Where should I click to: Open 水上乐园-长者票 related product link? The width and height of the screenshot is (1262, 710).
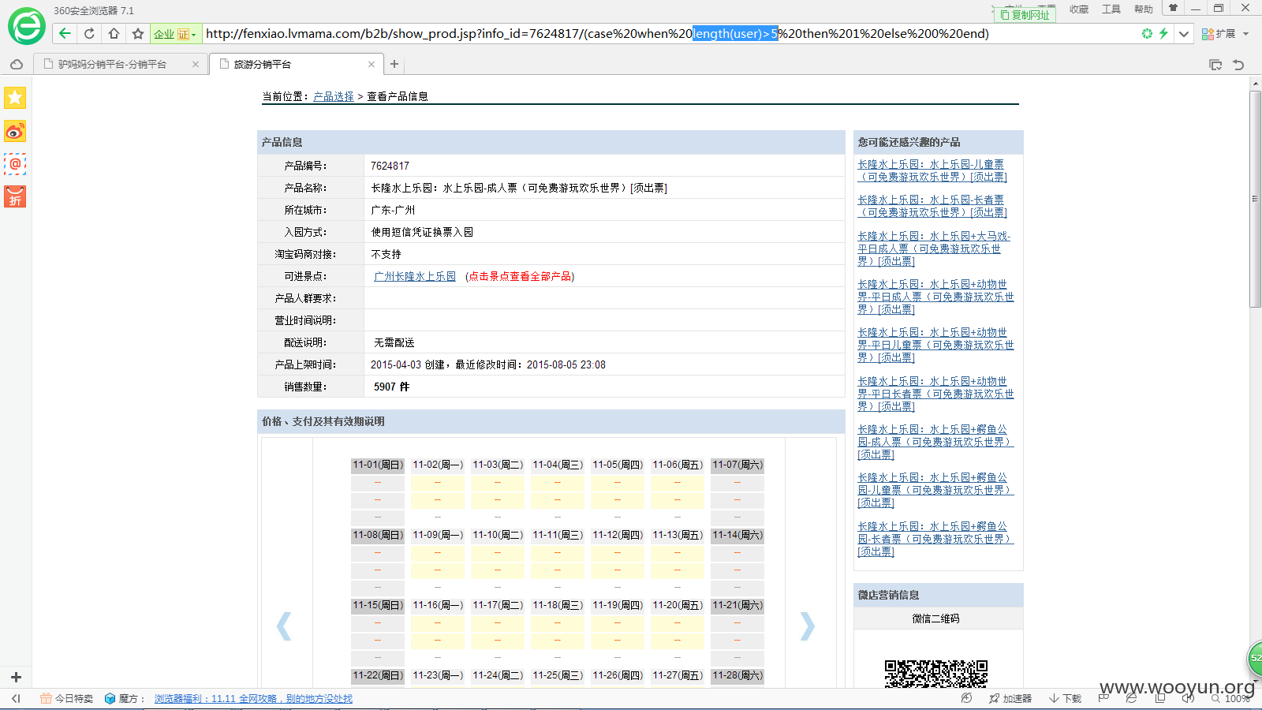[x=932, y=206]
